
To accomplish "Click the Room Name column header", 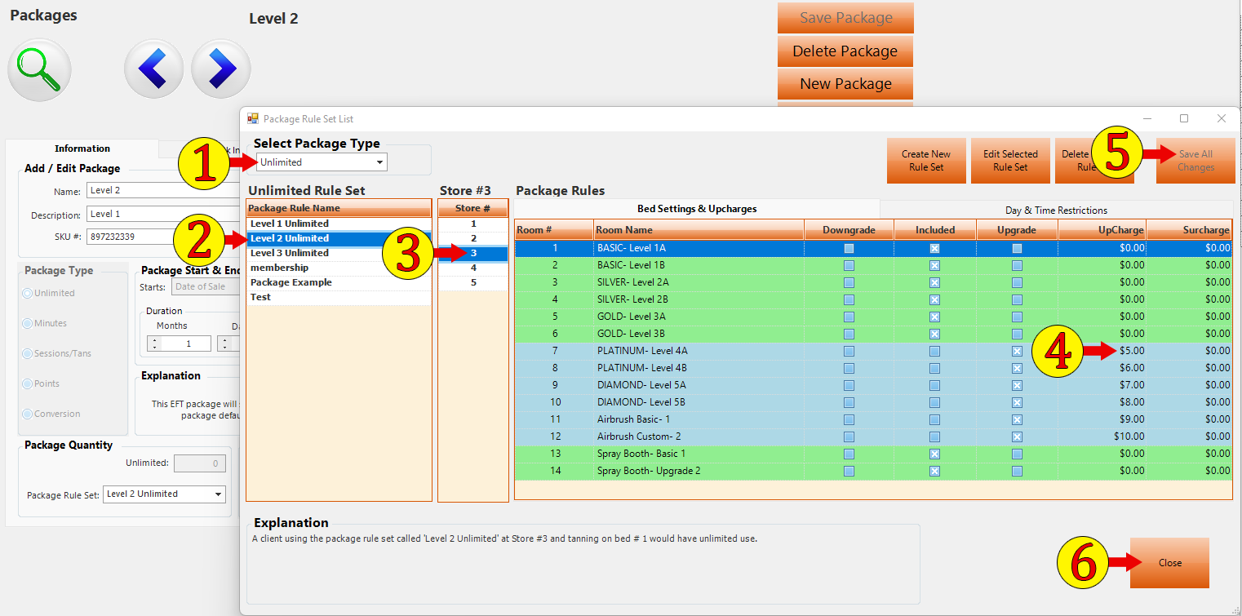I will tap(699, 230).
